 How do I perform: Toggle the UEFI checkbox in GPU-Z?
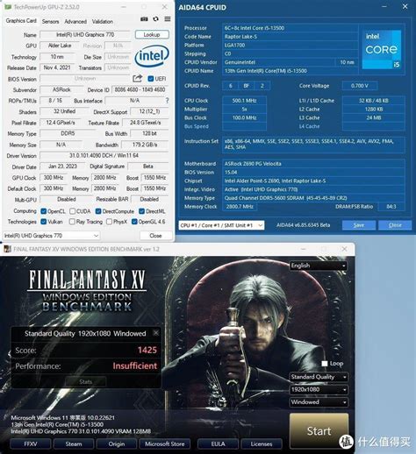pos(151,79)
